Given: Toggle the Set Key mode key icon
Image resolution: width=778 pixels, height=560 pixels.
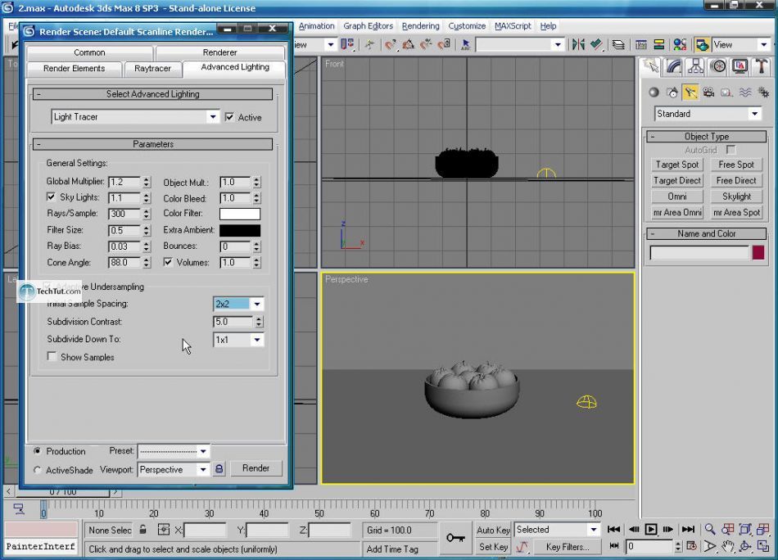Looking at the screenshot, I should (455, 538).
